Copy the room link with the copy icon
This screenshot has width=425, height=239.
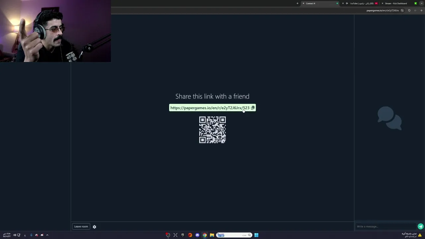[253, 108]
